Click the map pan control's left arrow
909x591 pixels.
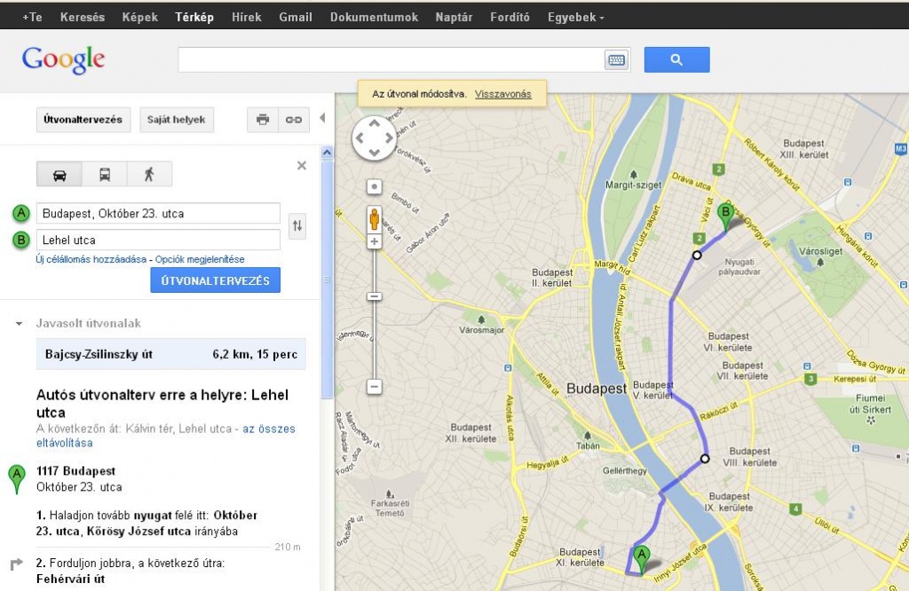360,138
